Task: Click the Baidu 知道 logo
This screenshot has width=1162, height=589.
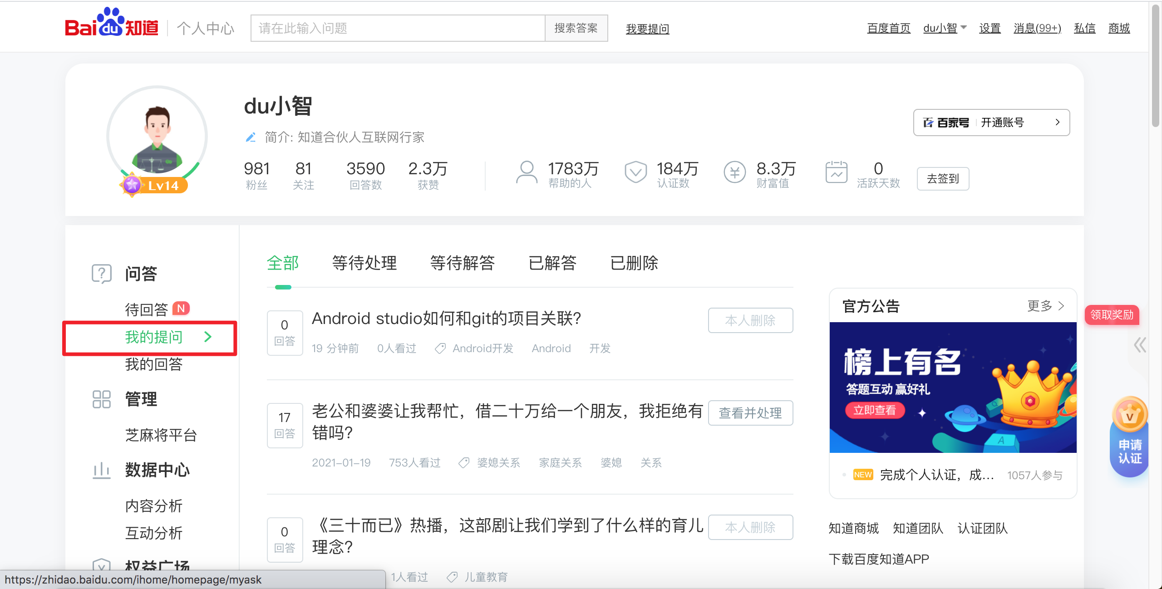Action: tap(113, 26)
